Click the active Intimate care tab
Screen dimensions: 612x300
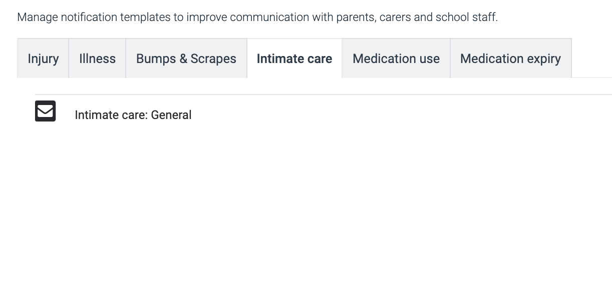click(294, 58)
